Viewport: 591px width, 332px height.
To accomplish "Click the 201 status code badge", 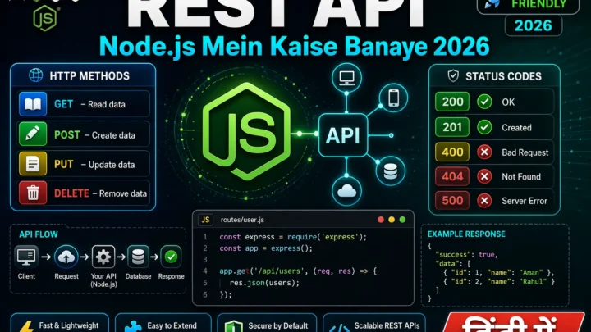I will (452, 127).
